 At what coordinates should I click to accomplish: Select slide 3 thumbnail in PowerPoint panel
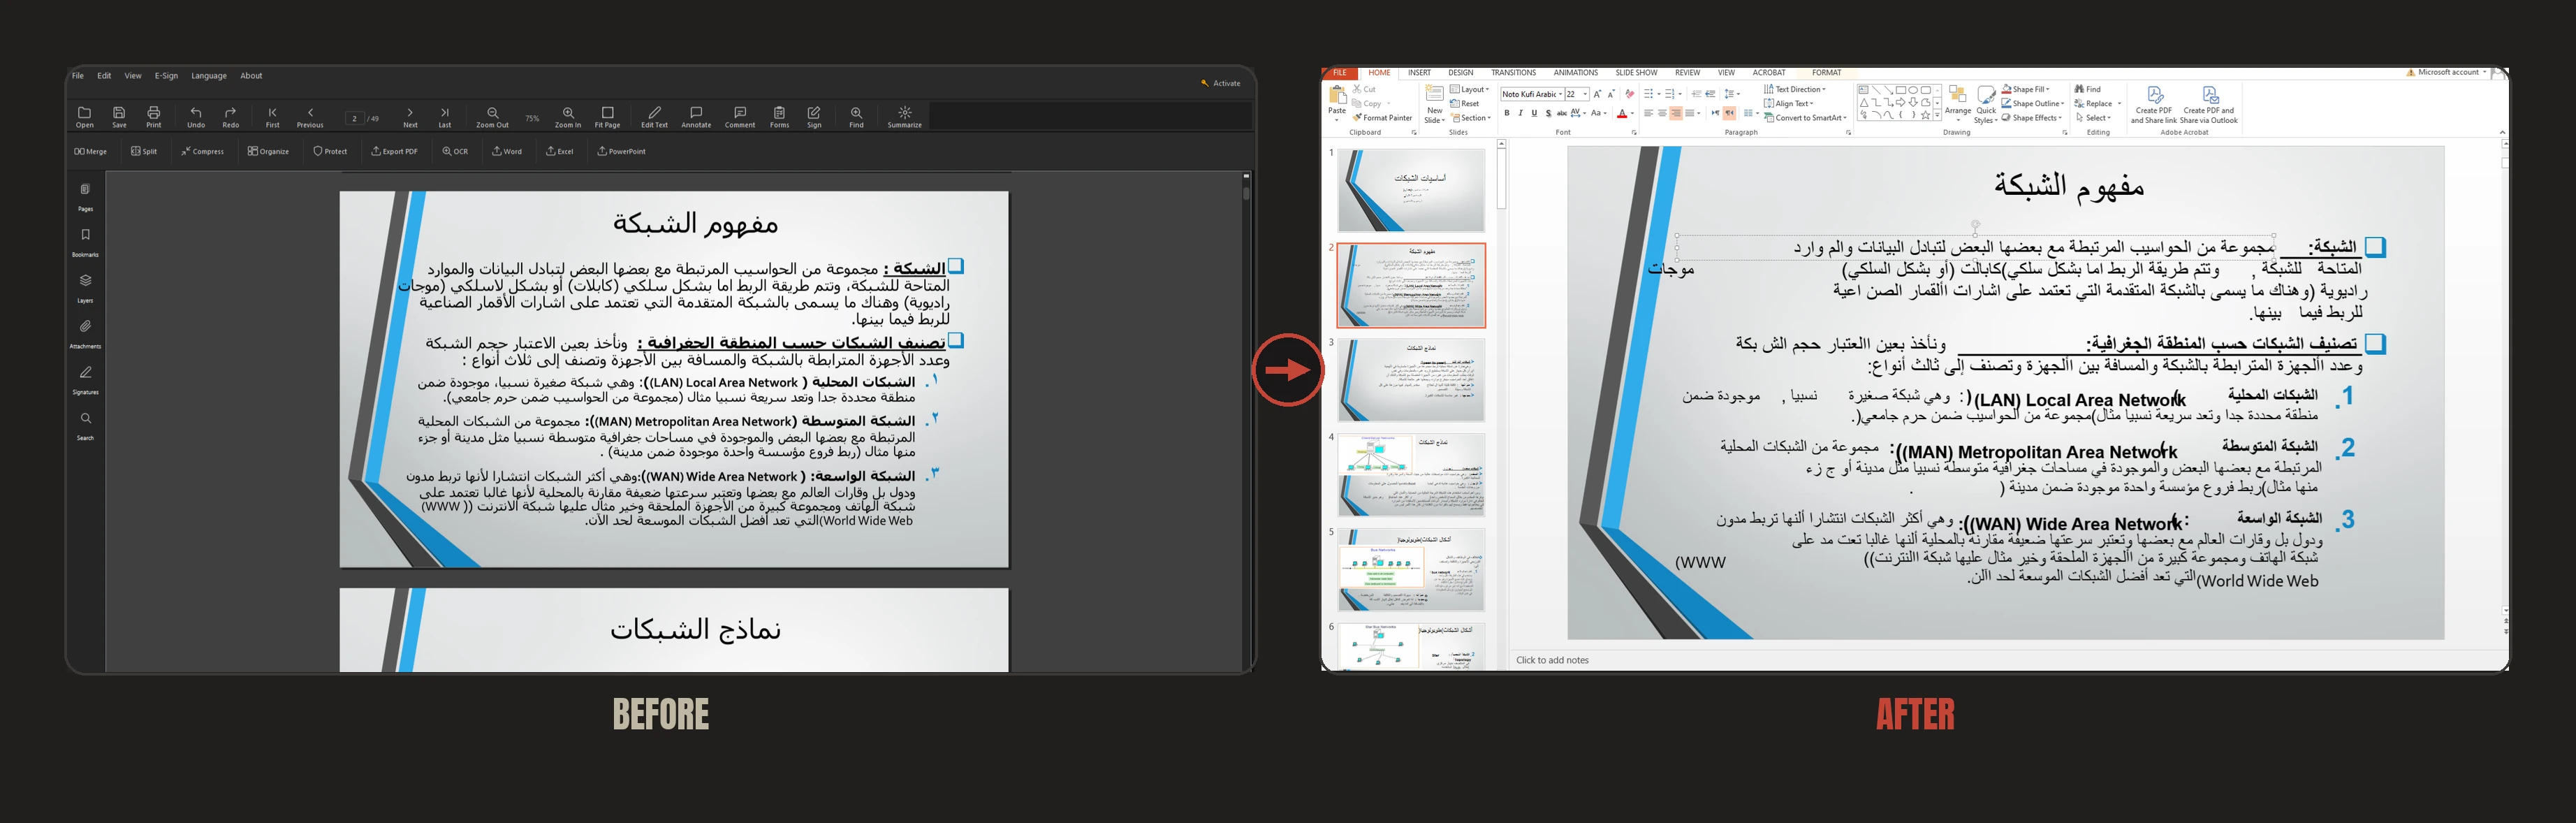coord(1410,380)
